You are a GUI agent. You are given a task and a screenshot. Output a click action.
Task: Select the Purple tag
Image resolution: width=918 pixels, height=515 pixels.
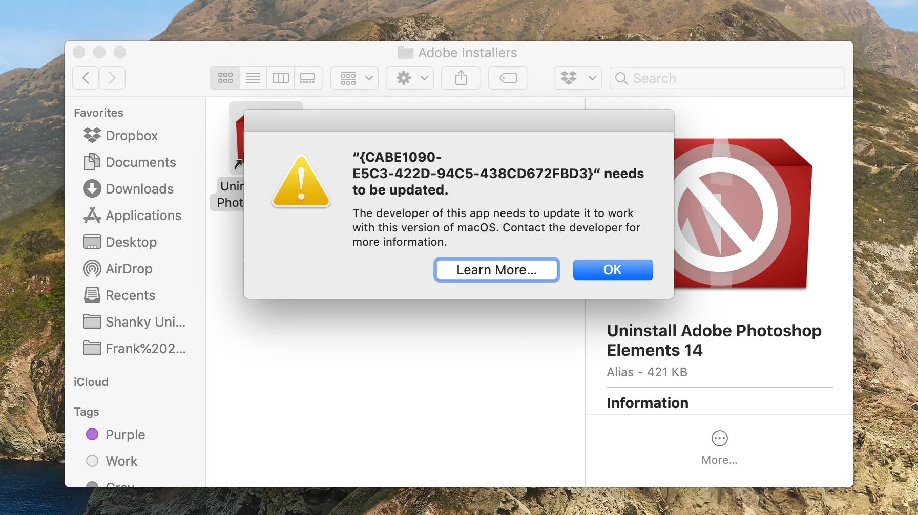(x=116, y=434)
